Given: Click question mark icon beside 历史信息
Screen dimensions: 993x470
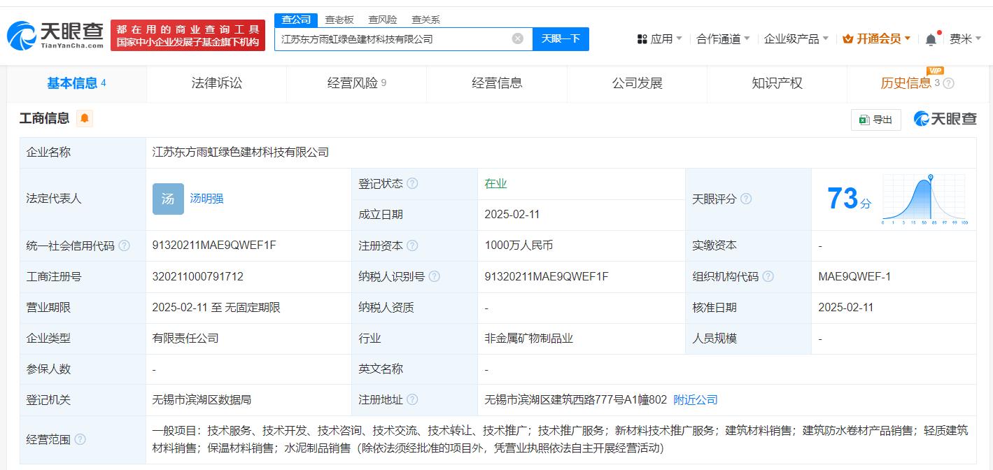Looking at the screenshot, I should click(x=948, y=83).
